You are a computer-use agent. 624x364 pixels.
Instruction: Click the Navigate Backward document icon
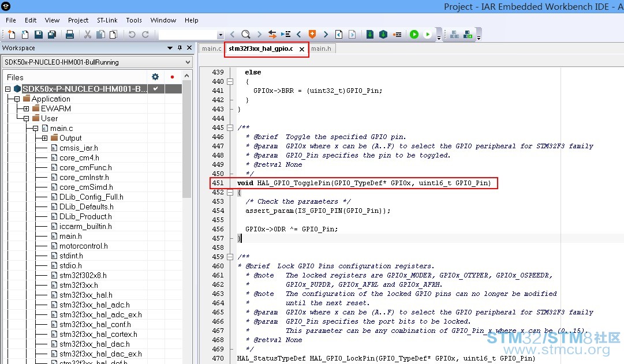[339, 35]
